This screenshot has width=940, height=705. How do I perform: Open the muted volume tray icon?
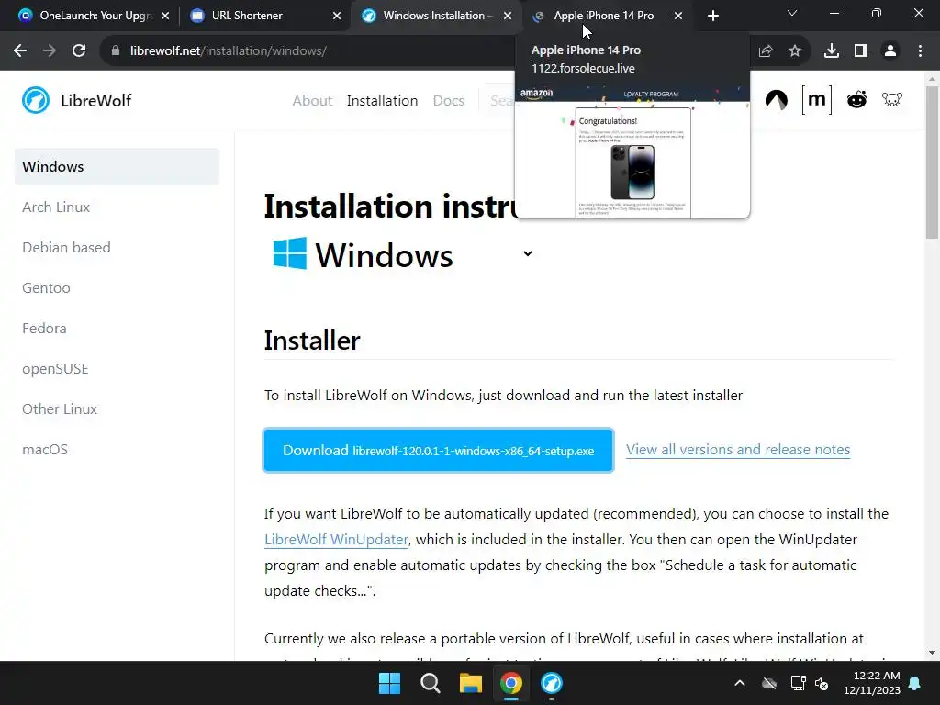[822, 683]
